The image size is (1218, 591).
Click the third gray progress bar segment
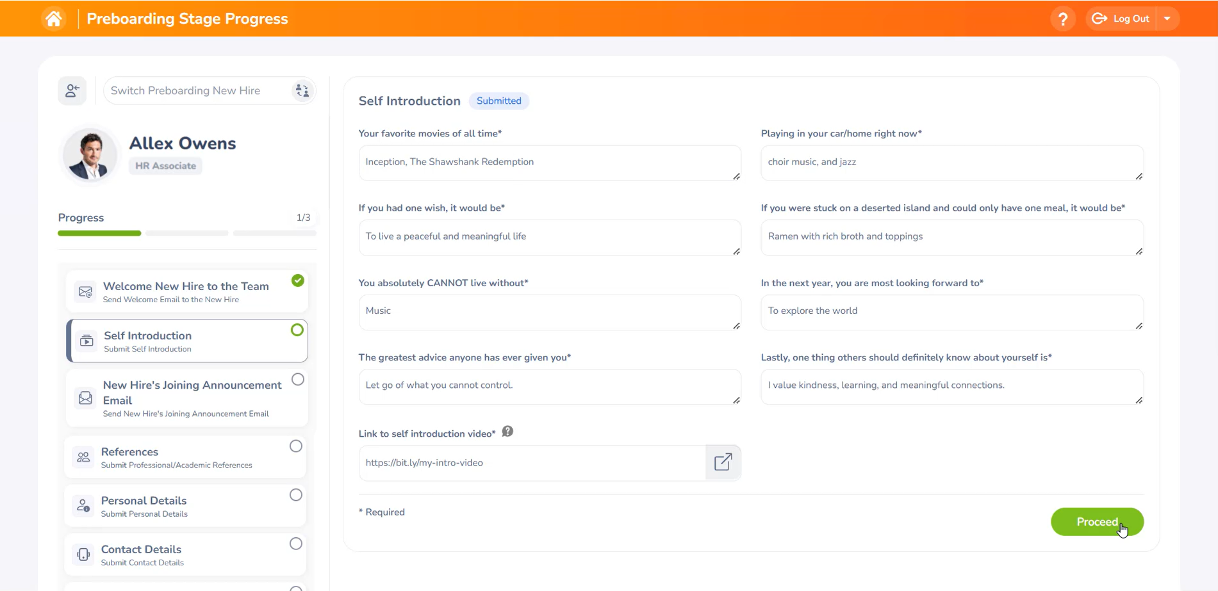click(x=274, y=233)
